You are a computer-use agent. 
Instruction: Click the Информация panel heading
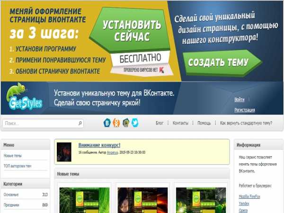point(248,145)
